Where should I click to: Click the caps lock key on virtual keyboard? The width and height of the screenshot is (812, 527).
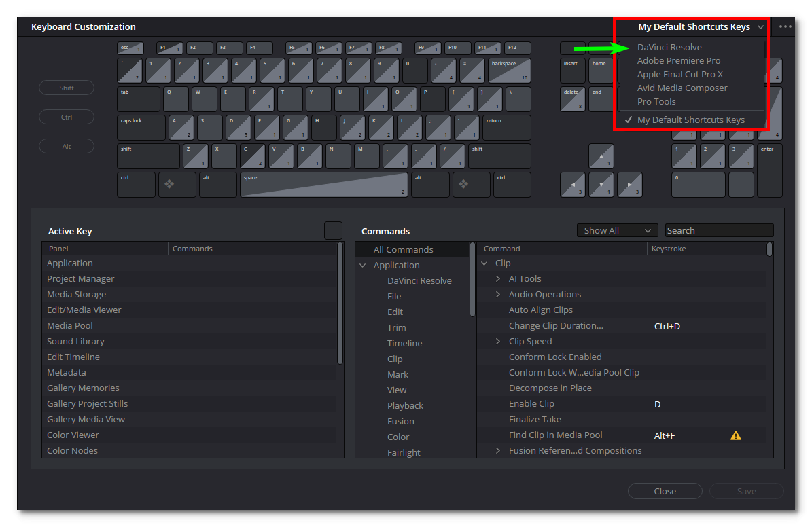(141, 128)
